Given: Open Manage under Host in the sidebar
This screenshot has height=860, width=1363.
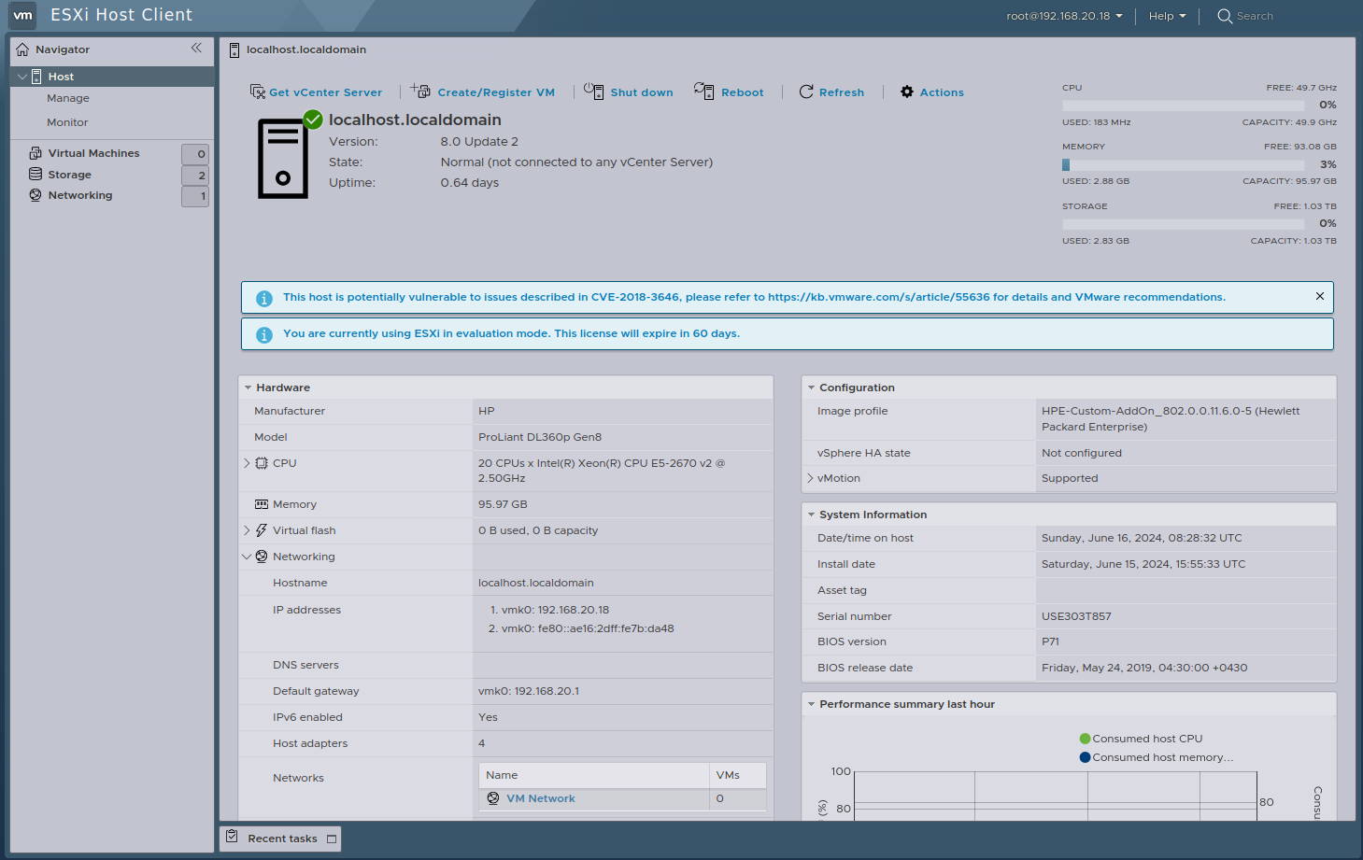Looking at the screenshot, I should click(67, 98).
